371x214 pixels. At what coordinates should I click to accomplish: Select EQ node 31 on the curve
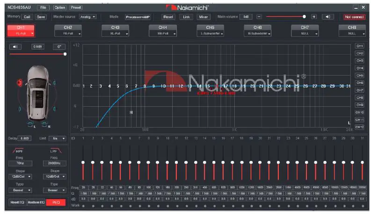pos(348,86)
